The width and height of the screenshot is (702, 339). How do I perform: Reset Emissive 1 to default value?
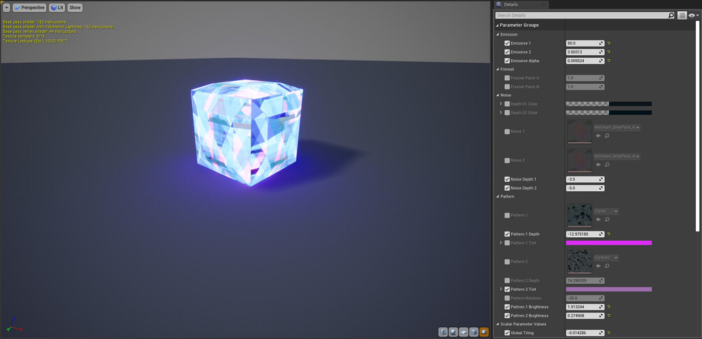(609, 43)
